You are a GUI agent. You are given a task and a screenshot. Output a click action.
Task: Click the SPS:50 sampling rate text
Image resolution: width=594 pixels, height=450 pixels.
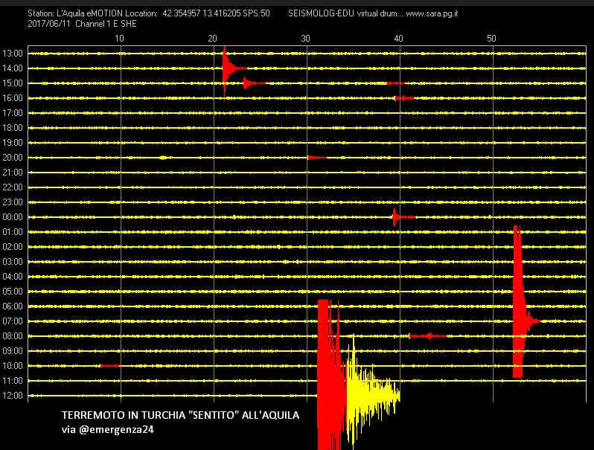point(257,13)
